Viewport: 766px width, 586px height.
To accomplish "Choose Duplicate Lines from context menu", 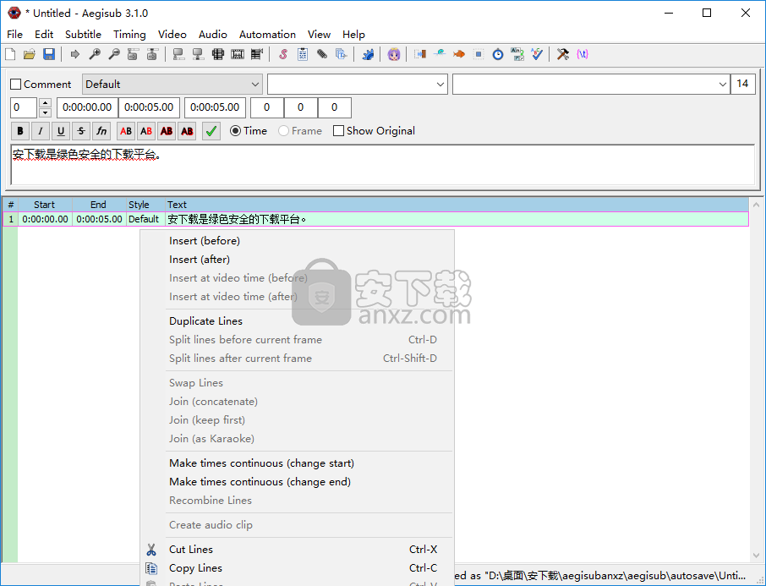I will click(298, 321).
